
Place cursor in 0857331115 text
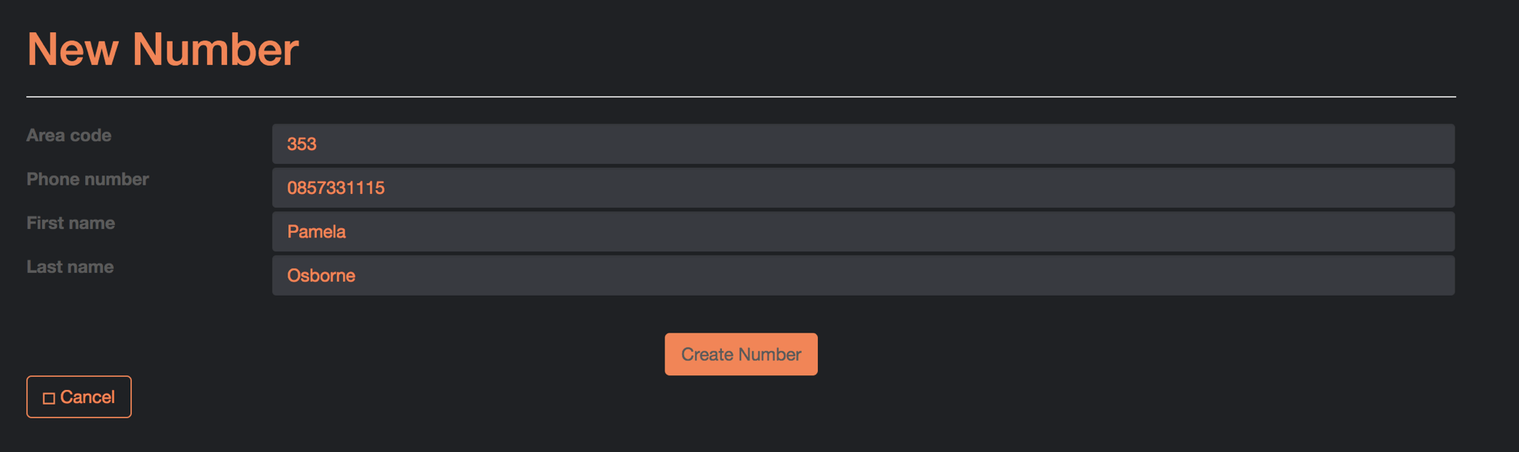[x=336, y=188]
